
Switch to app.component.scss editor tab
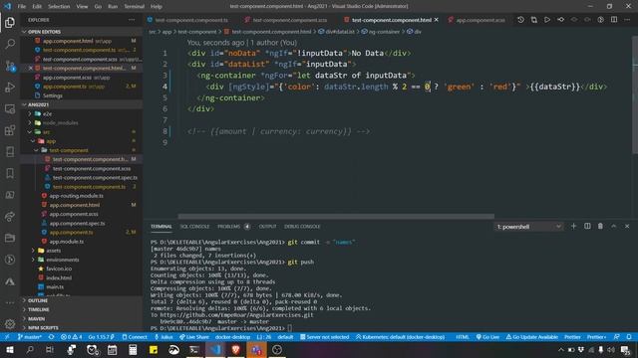(480, 20)
